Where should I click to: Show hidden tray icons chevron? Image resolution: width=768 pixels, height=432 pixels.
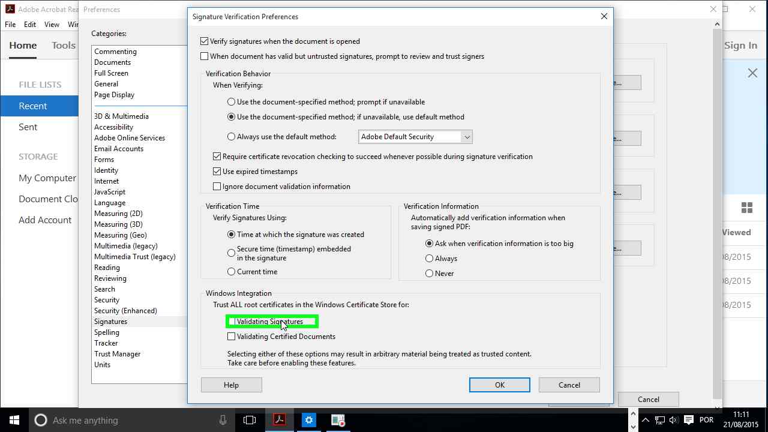[646, 420]
